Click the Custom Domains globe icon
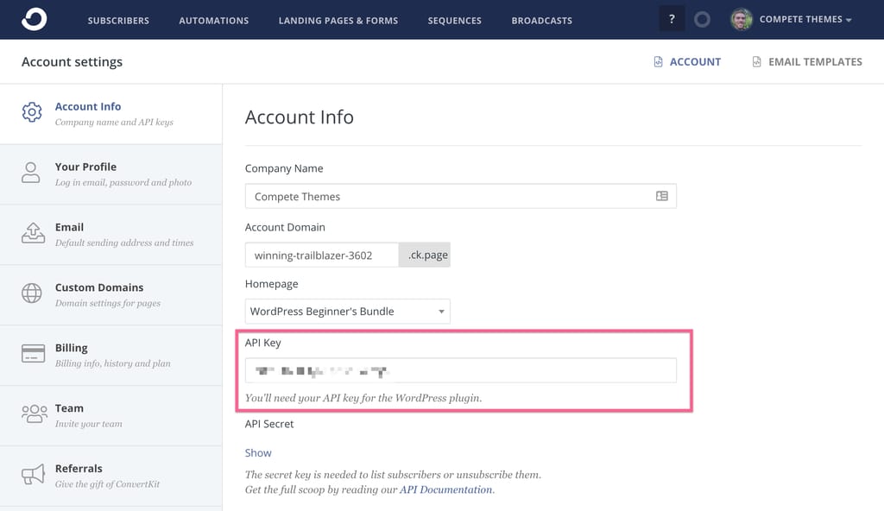Screen dimensions: 884x511 [x=32, y=293]
